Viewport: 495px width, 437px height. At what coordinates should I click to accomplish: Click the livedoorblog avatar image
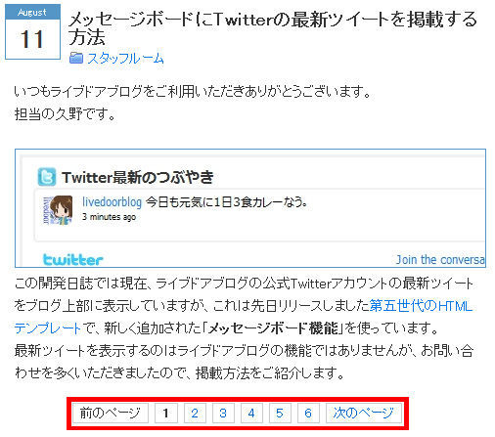click(x=58, y=210)
